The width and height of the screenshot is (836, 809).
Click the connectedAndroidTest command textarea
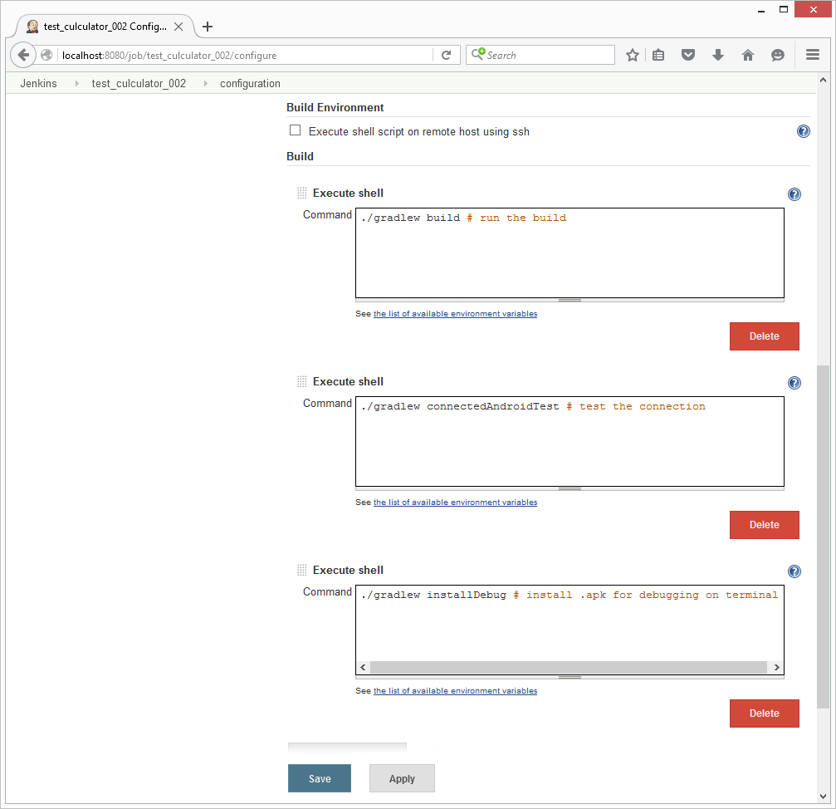(570, 442)
